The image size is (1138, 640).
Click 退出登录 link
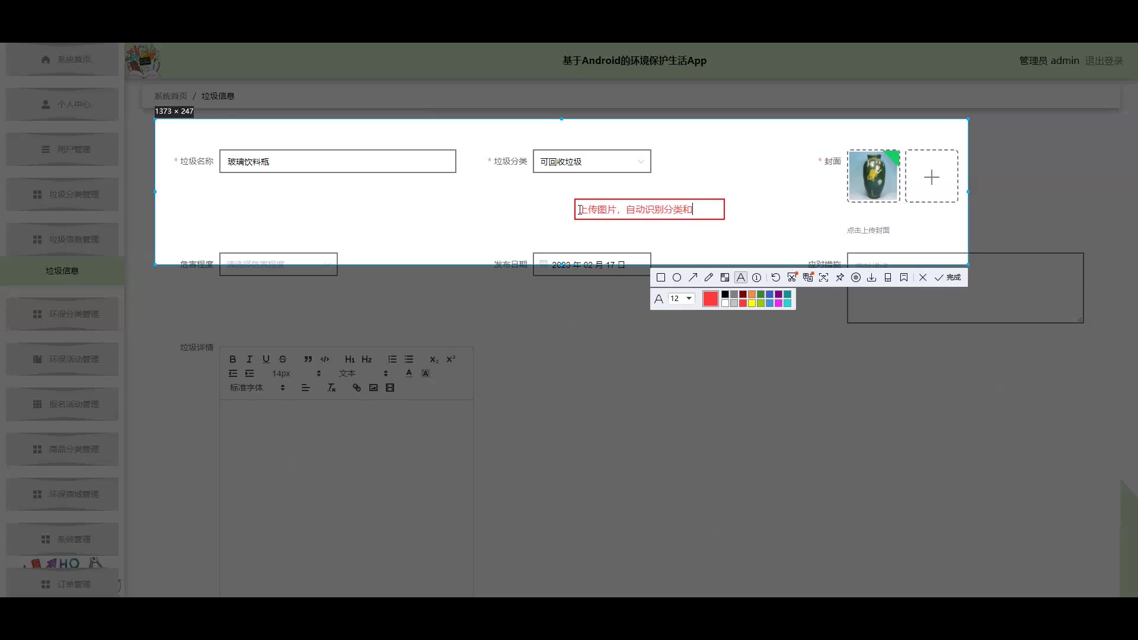(1104, 60)
